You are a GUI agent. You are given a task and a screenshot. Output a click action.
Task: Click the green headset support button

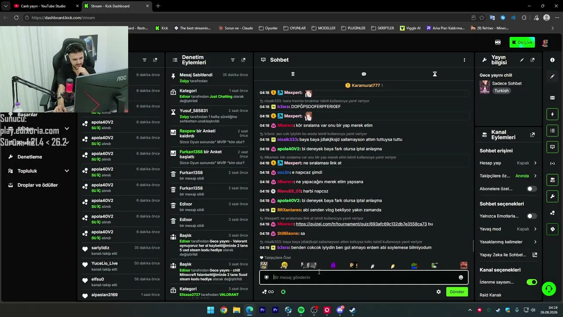pyautogui.click(x=548, y=289)
